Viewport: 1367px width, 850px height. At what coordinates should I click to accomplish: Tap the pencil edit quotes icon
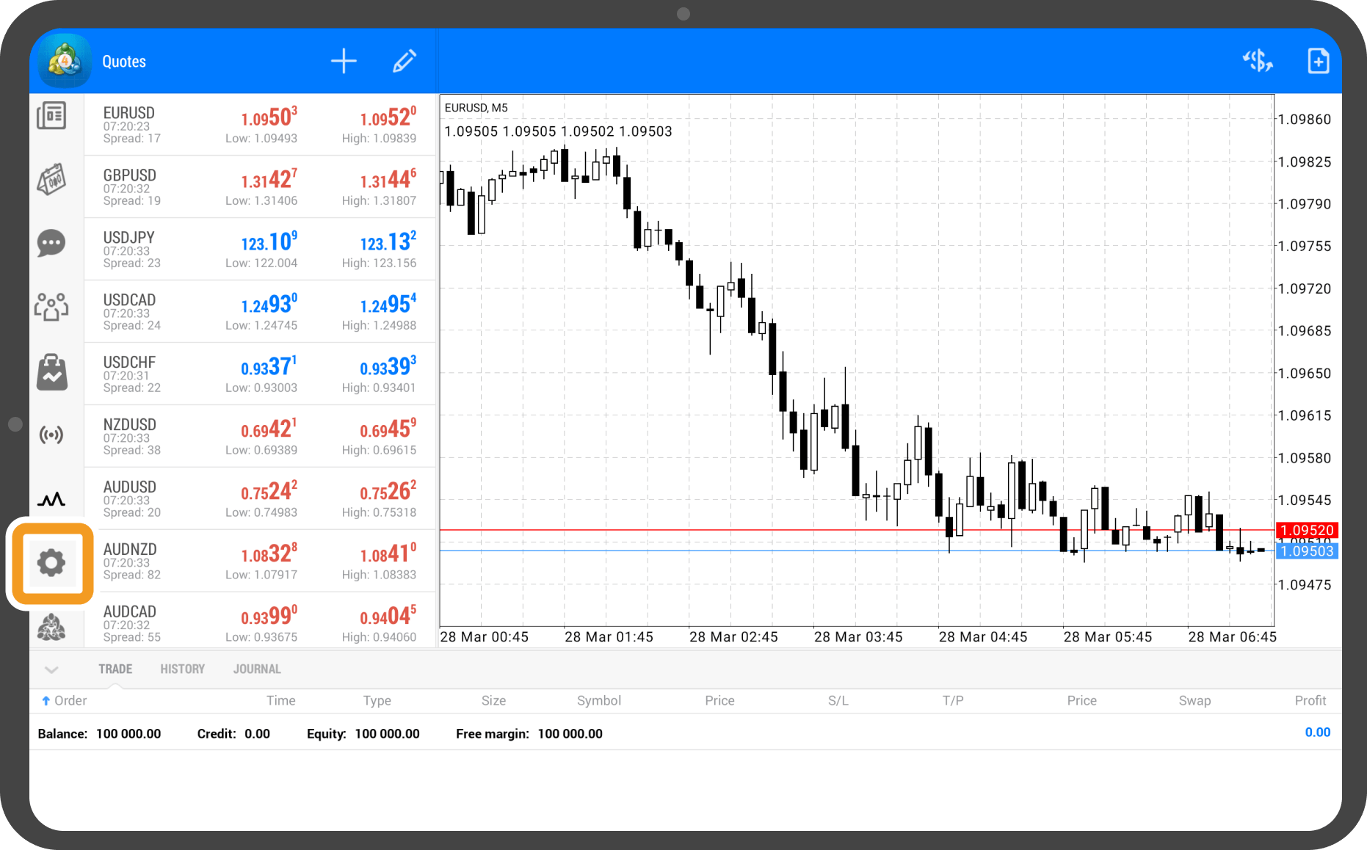(404, 62)
